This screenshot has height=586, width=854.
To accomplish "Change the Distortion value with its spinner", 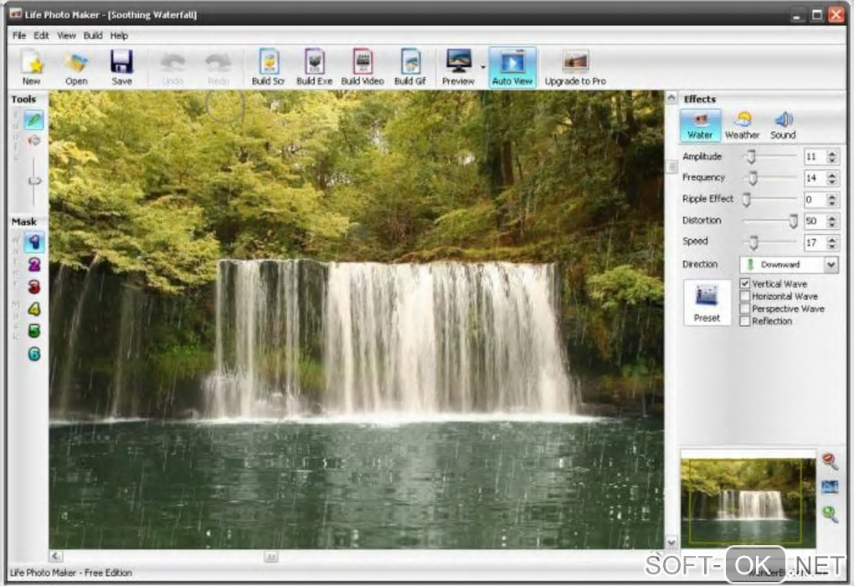I will click(x=831, y=221).
